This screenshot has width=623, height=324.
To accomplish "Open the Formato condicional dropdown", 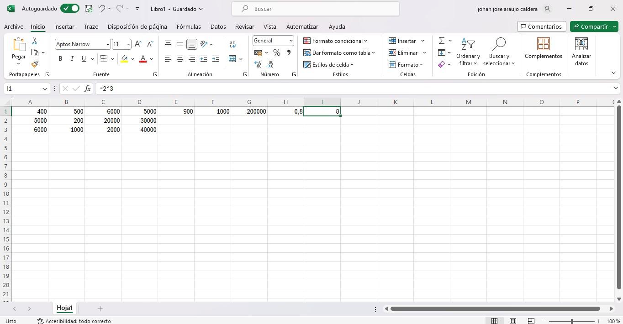I will point(336,41).
